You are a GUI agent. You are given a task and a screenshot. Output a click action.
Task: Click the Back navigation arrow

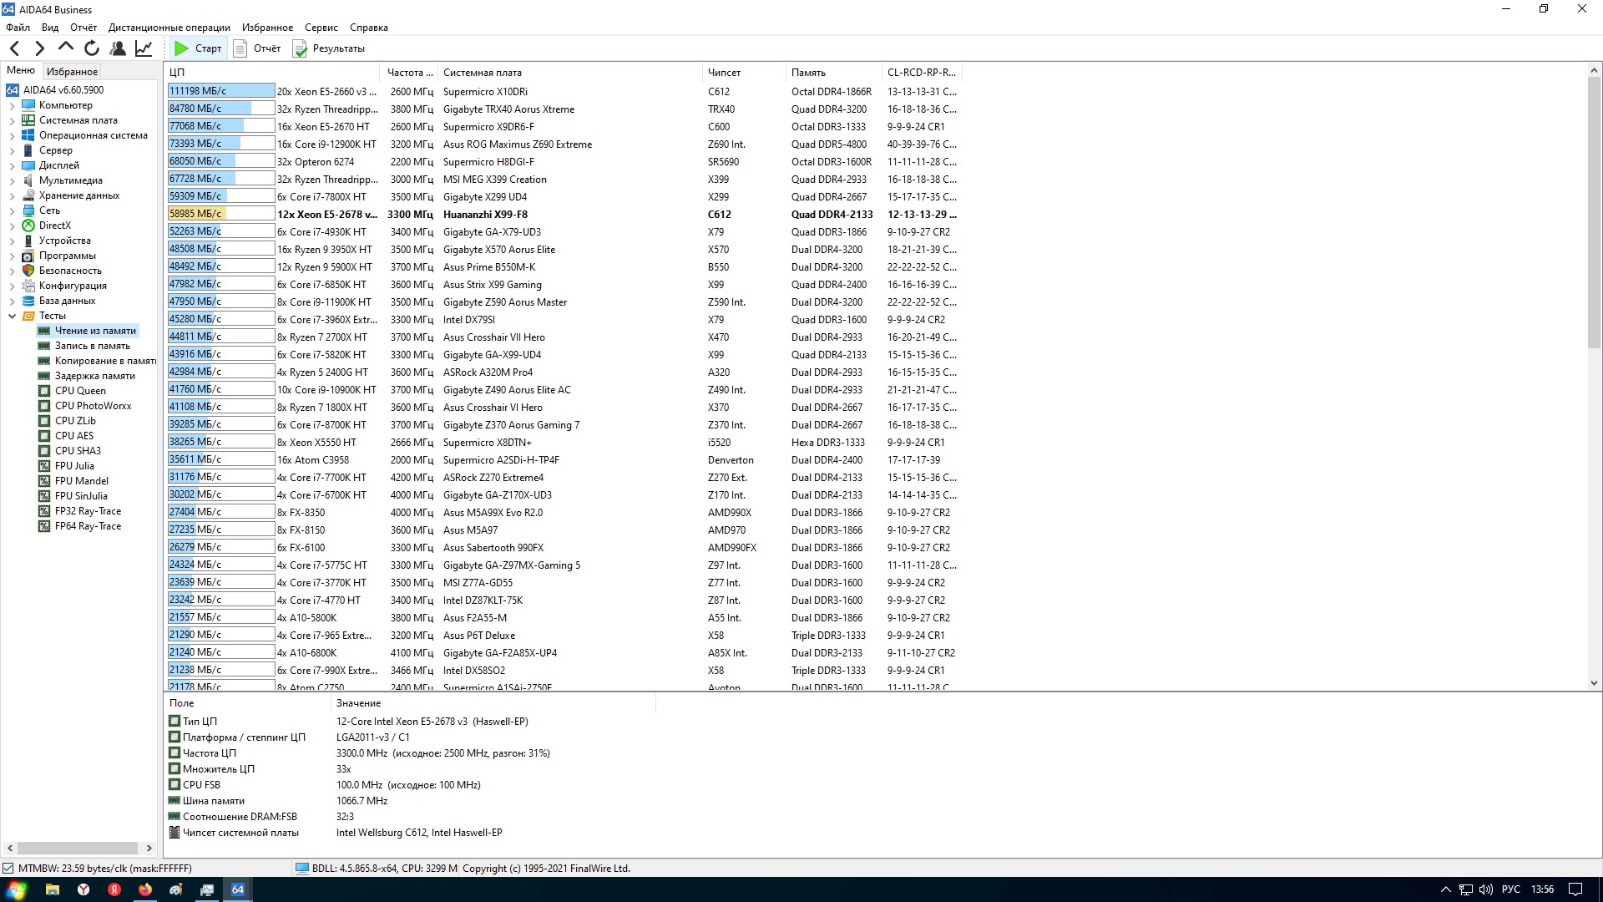pyautogui.click(x=14, y=48)
